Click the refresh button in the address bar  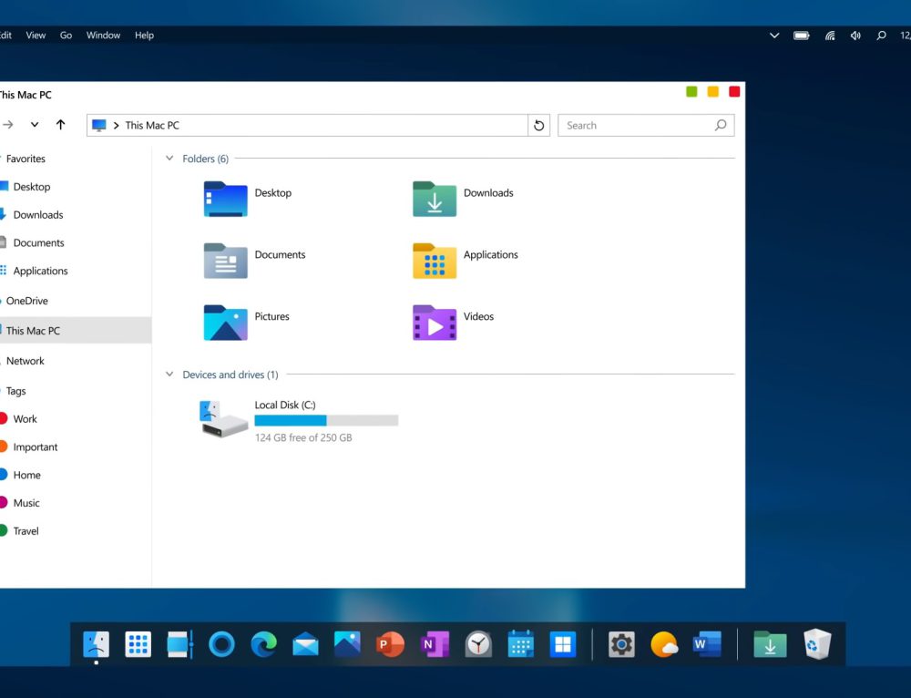538,125
